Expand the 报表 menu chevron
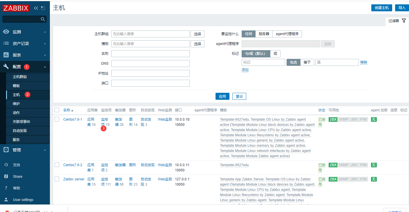 click(x=45, y=55)
